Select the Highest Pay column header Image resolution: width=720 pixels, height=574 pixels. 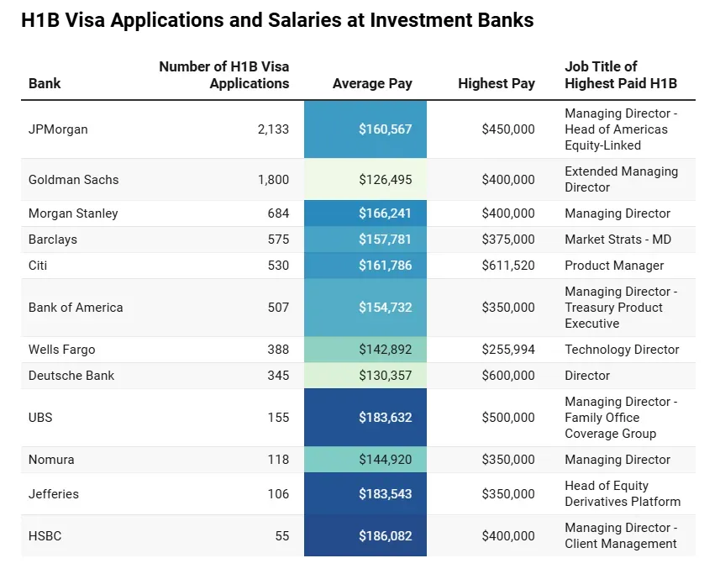click(x=496, y=83)
